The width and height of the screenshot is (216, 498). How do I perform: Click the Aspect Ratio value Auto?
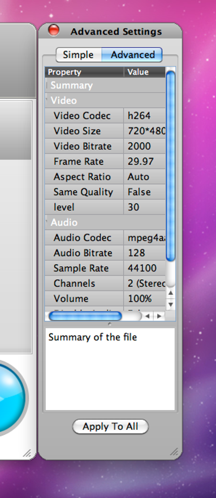138,177
